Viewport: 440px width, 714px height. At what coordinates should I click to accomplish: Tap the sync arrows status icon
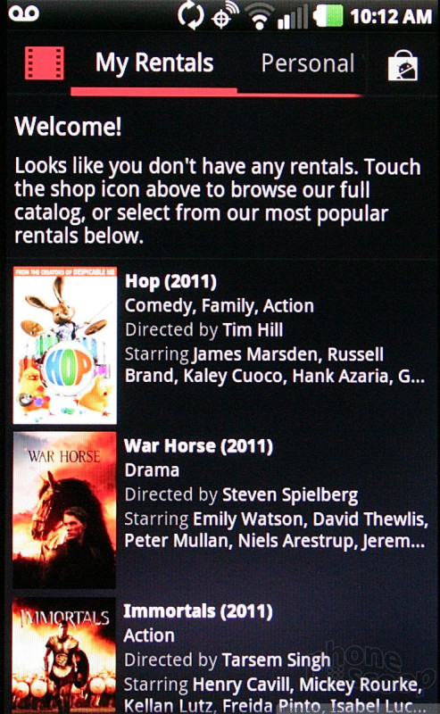pyautogui.click(x=191, y=16)
